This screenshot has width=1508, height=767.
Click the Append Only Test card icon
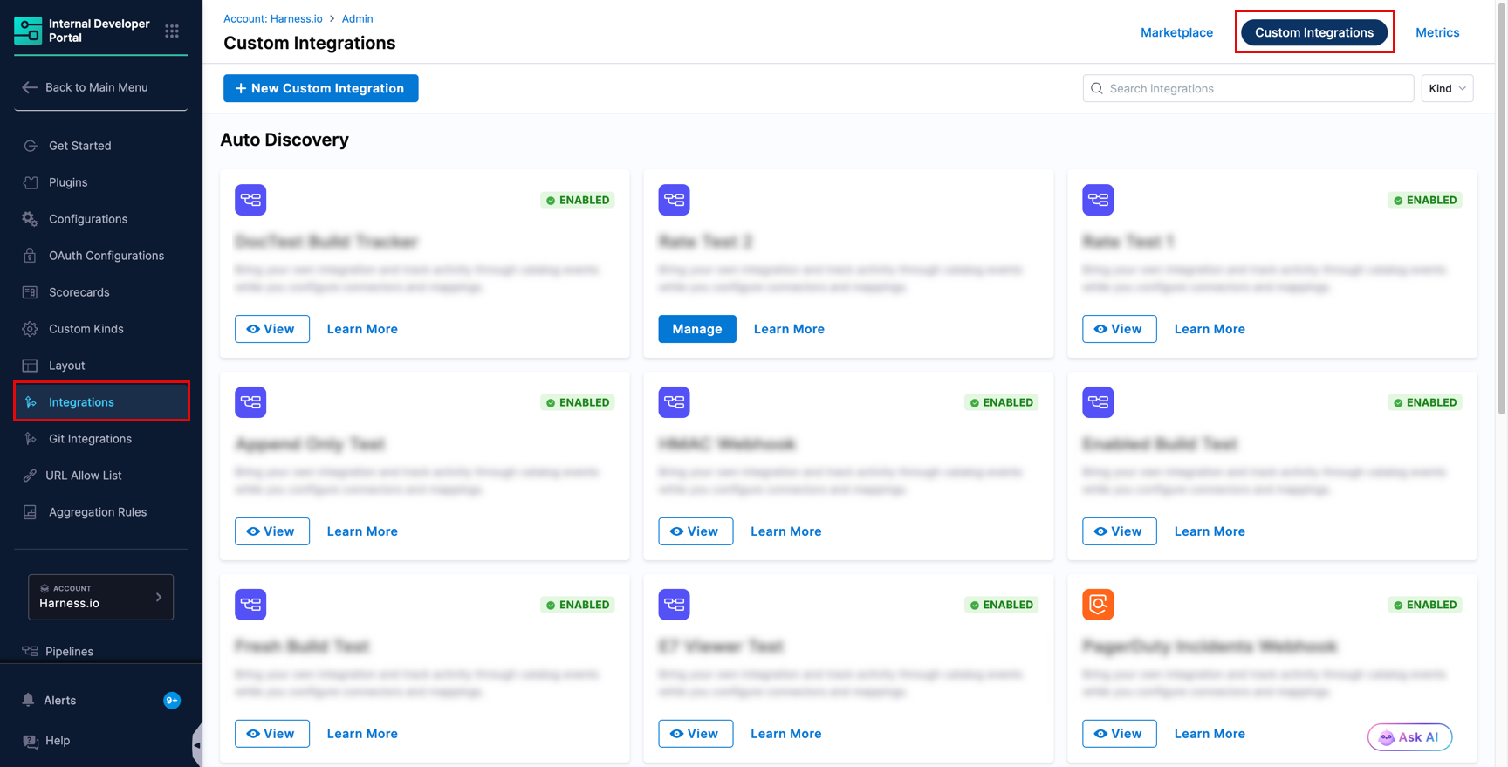pyautogui.click(x=250, y=402)
